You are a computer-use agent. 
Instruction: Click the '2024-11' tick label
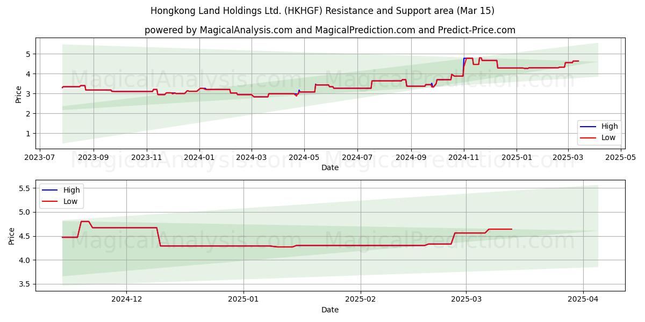(x=464, y=157)
